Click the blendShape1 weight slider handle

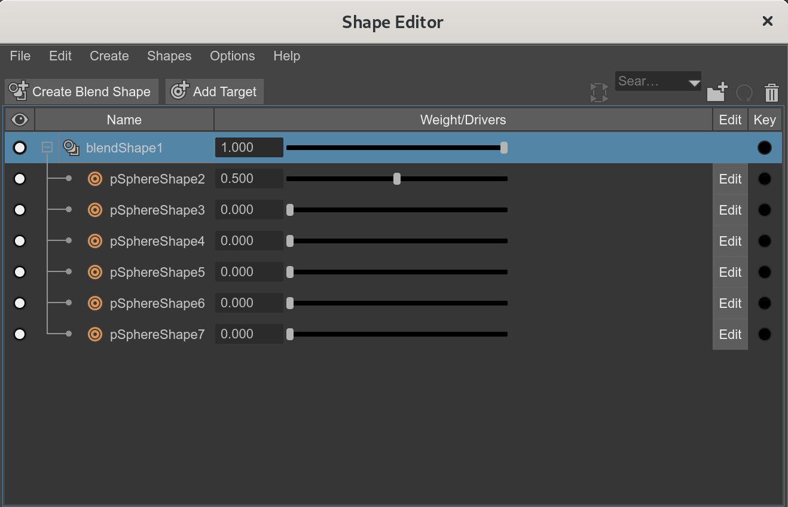coord(504,148)
